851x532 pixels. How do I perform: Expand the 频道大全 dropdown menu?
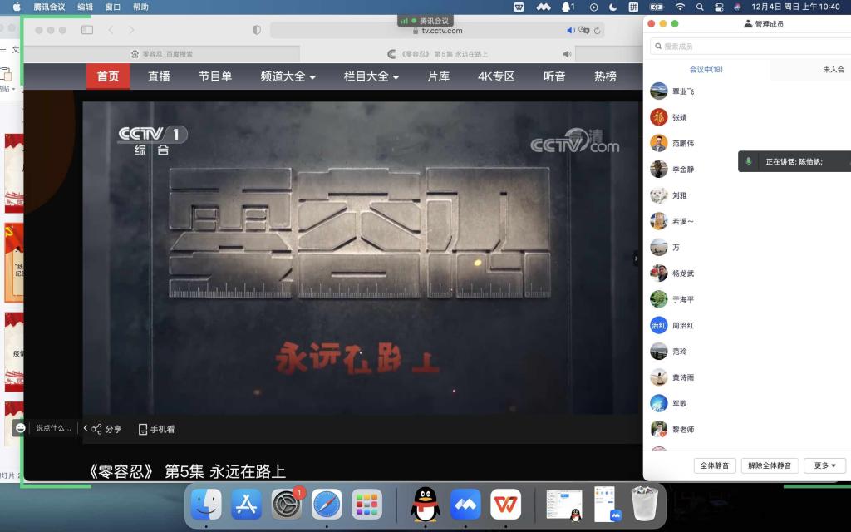point(288,76)
